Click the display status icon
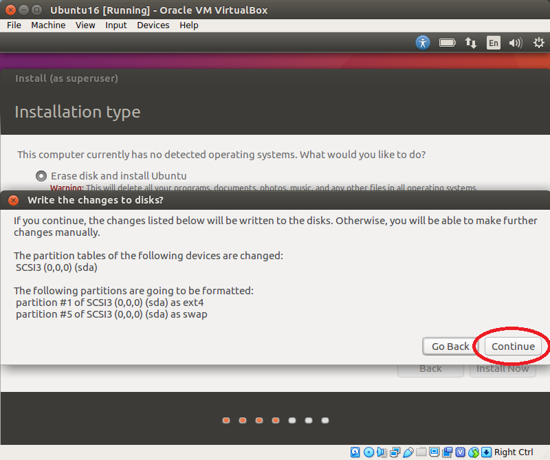This screenshot has width=550, height=460. click(x=434, y=452)
